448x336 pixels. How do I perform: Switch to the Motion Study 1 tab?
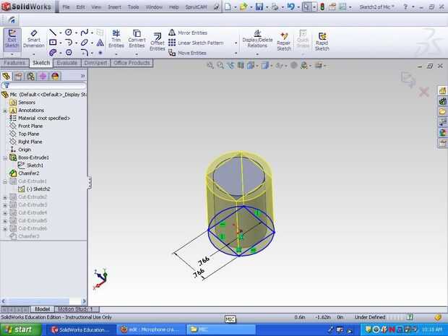75,309
